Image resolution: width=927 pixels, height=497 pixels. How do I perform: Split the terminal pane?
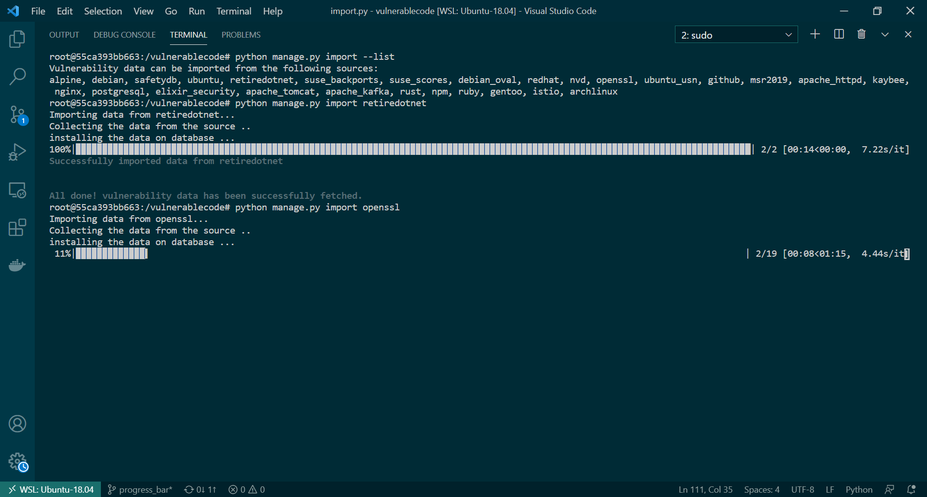point(839,34)
